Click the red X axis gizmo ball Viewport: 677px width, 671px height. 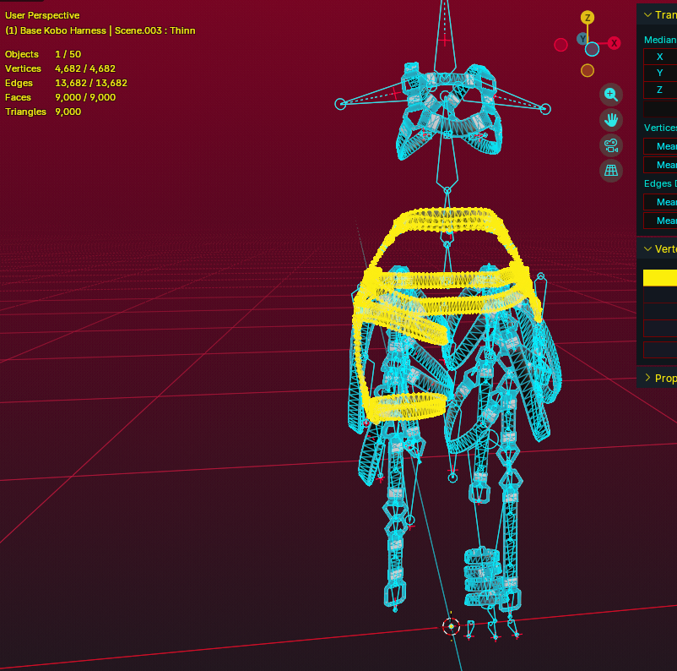click(x=614, y=43)
